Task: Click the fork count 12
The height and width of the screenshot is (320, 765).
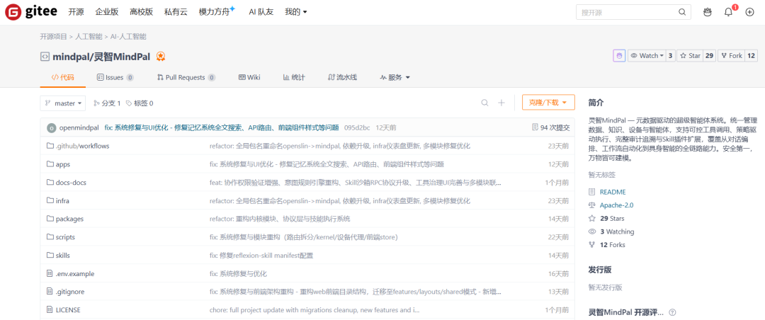Action: click(x=752, y=56)
